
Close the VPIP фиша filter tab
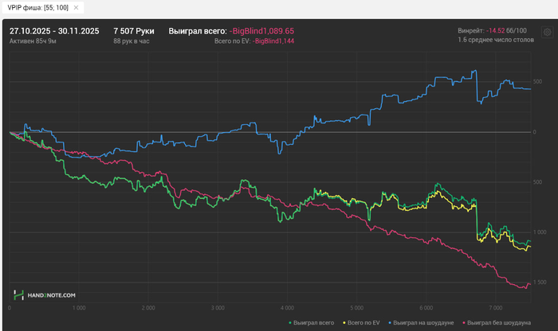76,7
